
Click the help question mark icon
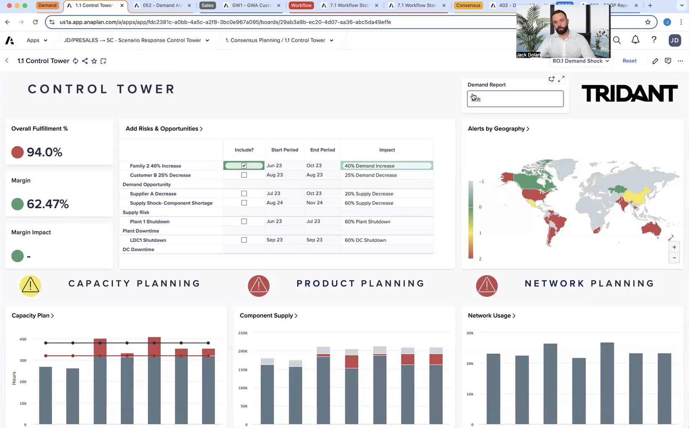[x=654, y=40]
